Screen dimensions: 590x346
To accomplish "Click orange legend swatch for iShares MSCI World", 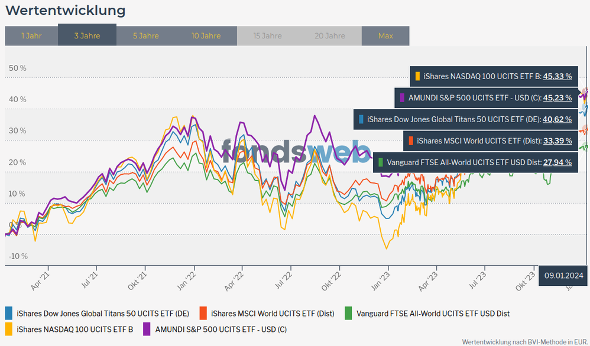I will (x=203, y=314).
